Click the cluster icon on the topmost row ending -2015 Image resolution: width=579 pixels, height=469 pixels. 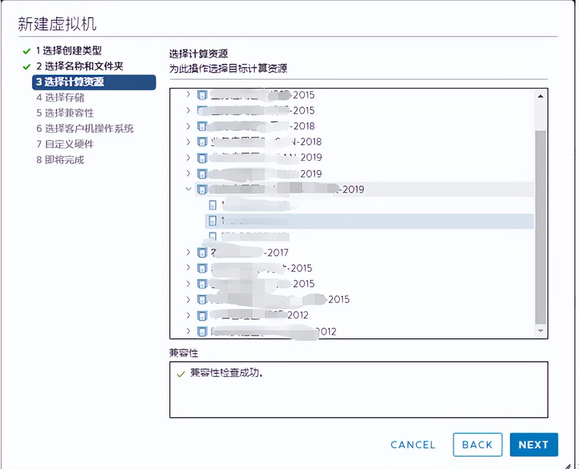tap(202, 95)
